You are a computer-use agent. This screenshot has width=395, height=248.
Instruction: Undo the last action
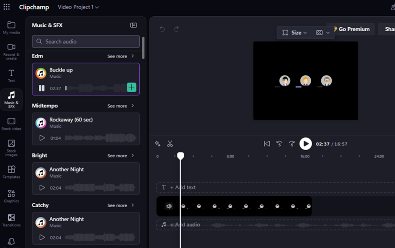[x=162, y=29]
